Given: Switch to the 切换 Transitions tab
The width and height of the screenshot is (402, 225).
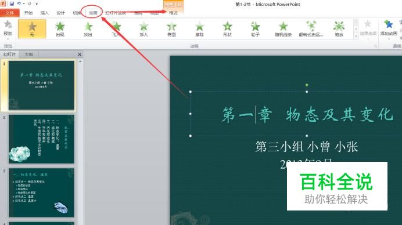Looking at the screenshot, I should tap(77, 13).
